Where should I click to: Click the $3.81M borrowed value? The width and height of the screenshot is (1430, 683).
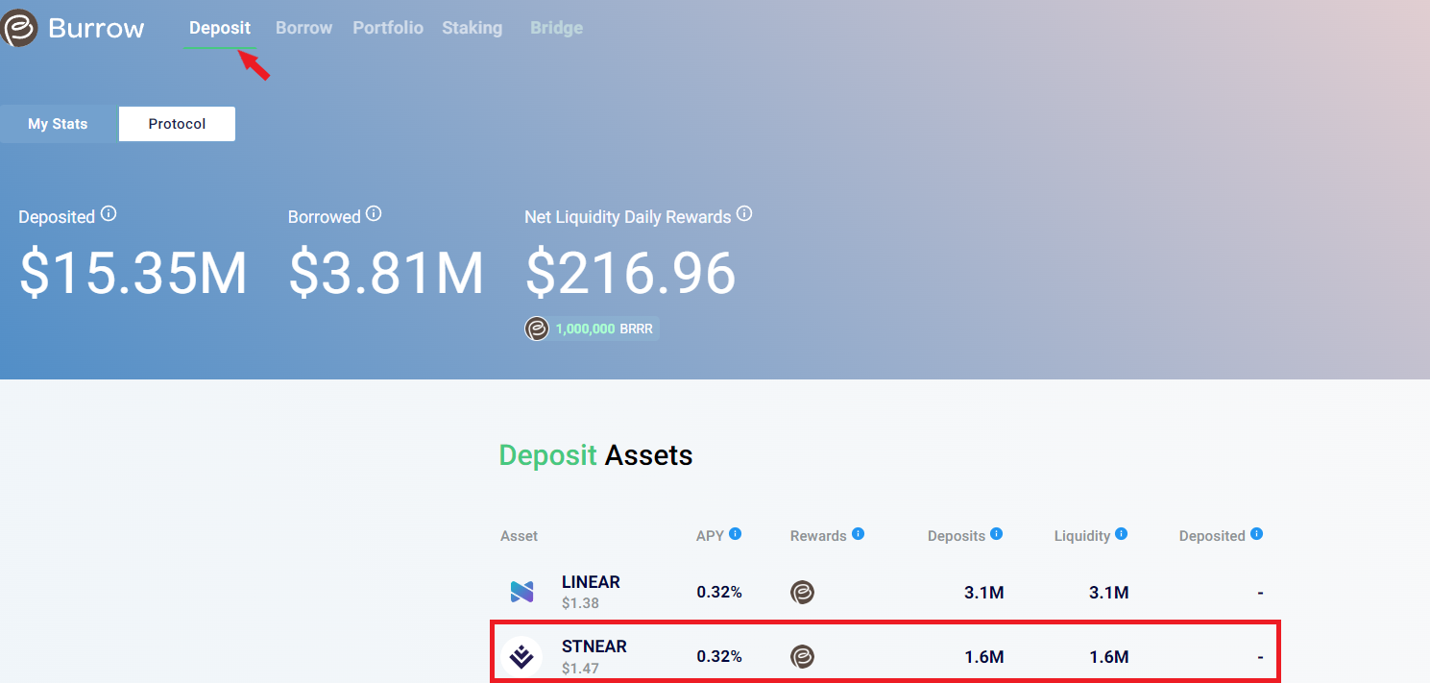click(386, 273)
